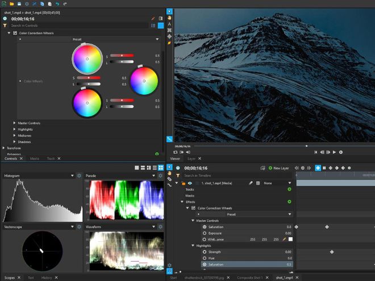Activate the Hand tool in timeline toolbar

click(x=169, y=173)
